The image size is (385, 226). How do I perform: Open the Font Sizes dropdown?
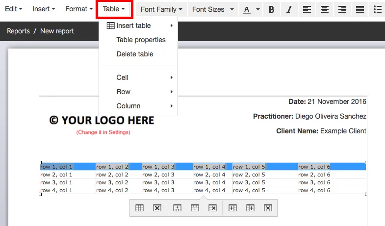tap(213, 9)
